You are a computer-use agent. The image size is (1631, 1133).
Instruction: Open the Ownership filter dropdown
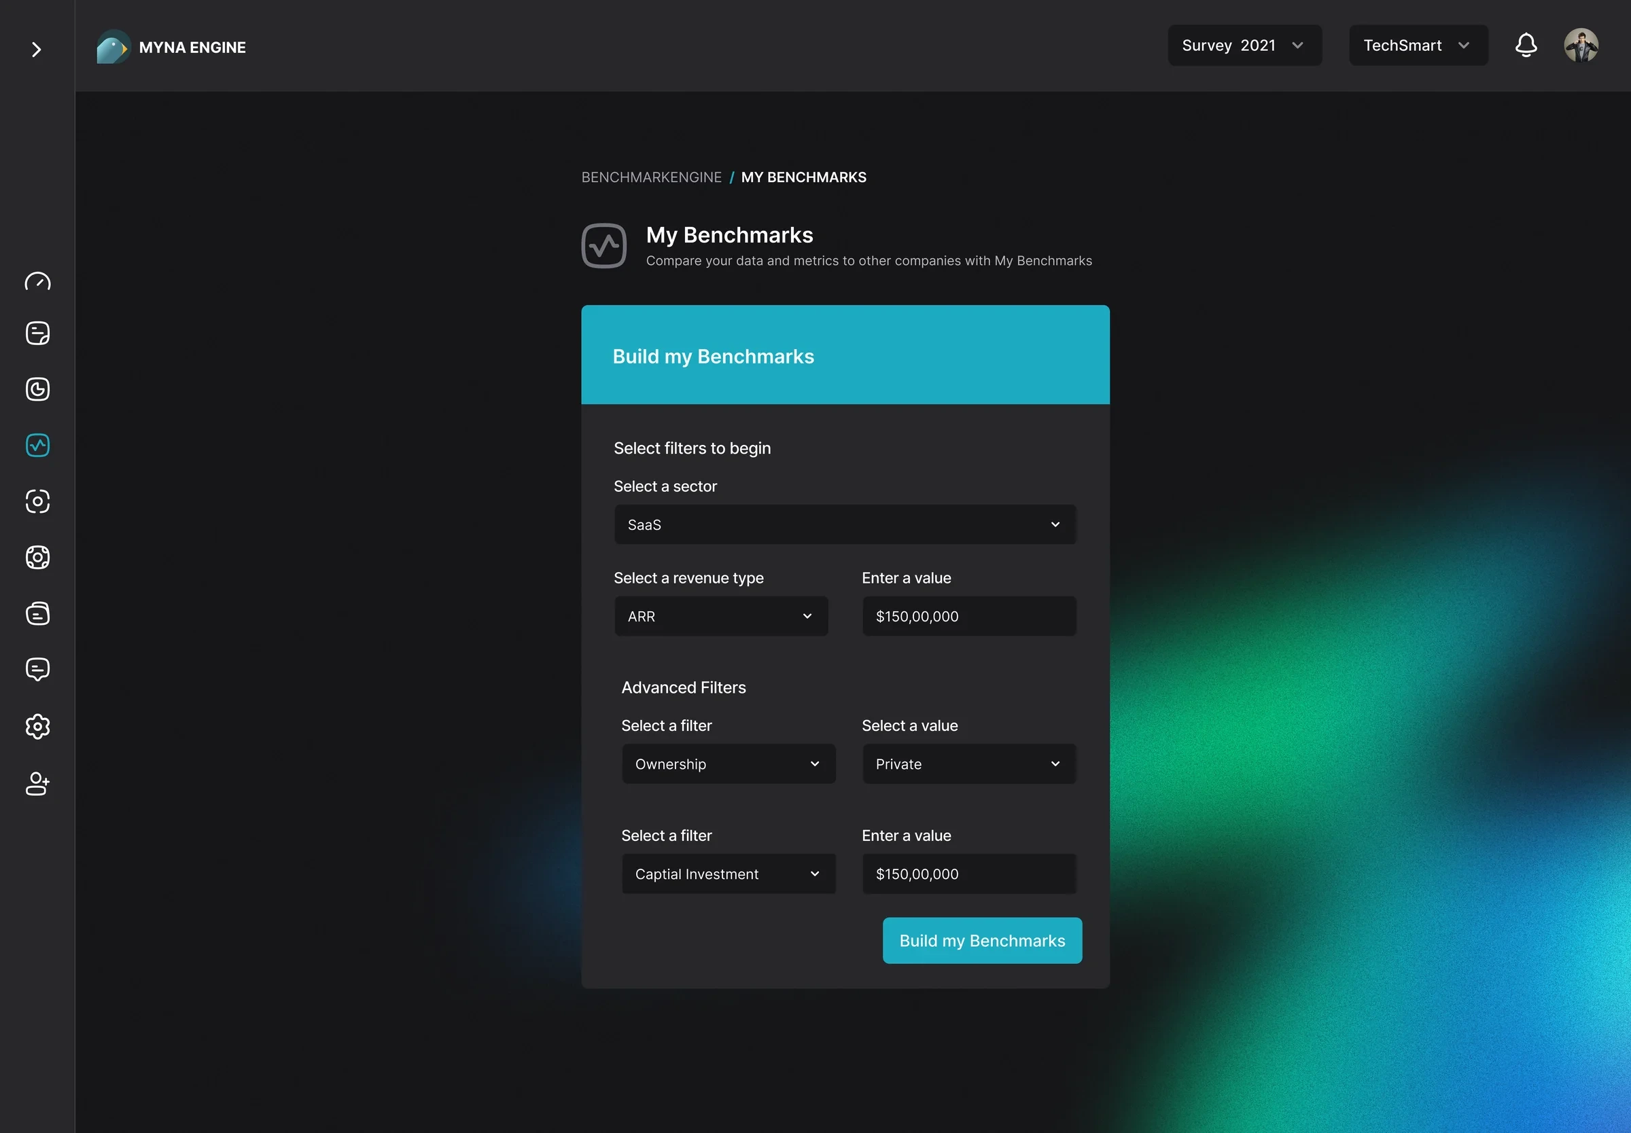tap(729, 764)
